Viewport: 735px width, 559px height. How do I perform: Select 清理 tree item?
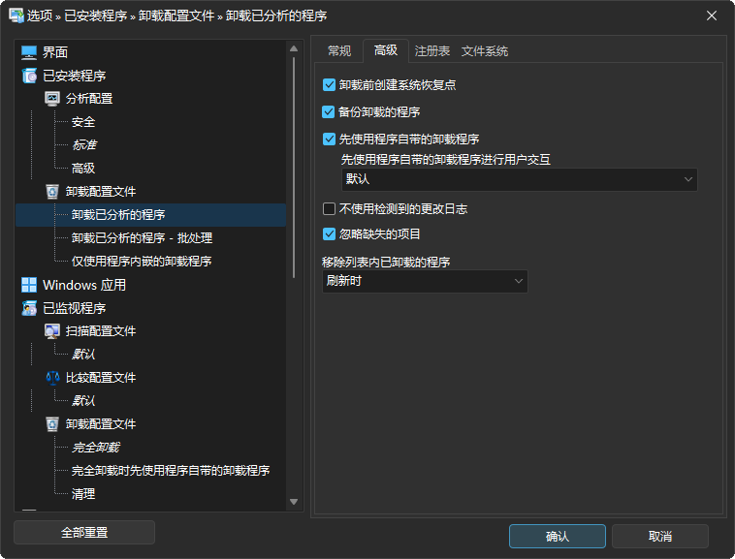click(83, 494)
